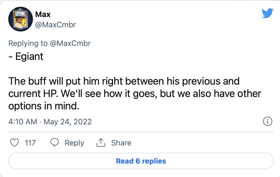Like the tweet with heart icon
This screenshot has width=280, height=177.
pyautogui.click(x=14, y=143)
